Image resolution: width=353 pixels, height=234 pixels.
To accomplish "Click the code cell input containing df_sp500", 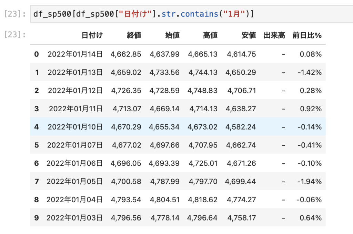I will (x=192, y=14).
